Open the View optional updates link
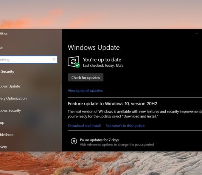The image size is (202, 175). tap(85, 91)
